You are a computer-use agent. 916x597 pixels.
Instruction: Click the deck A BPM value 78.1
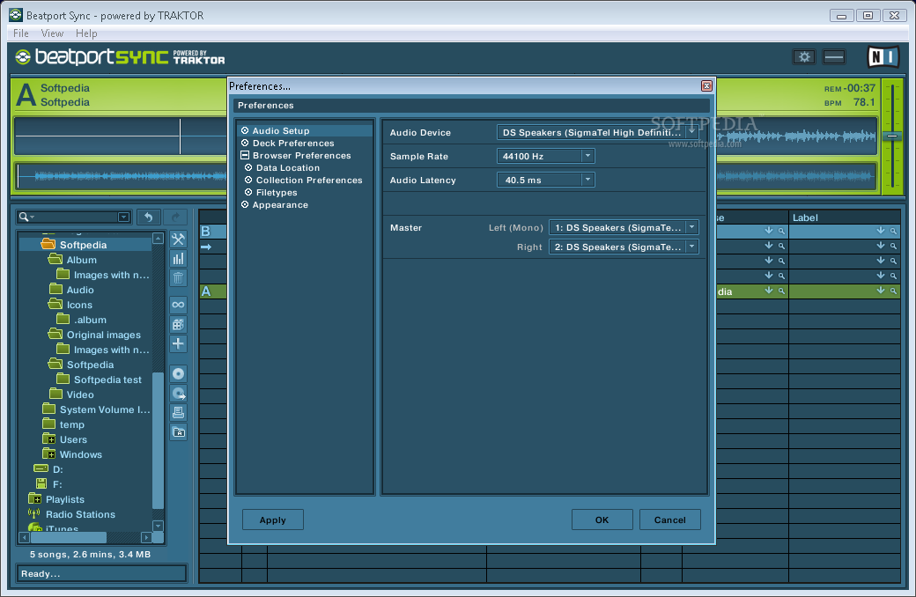[864, 102]
